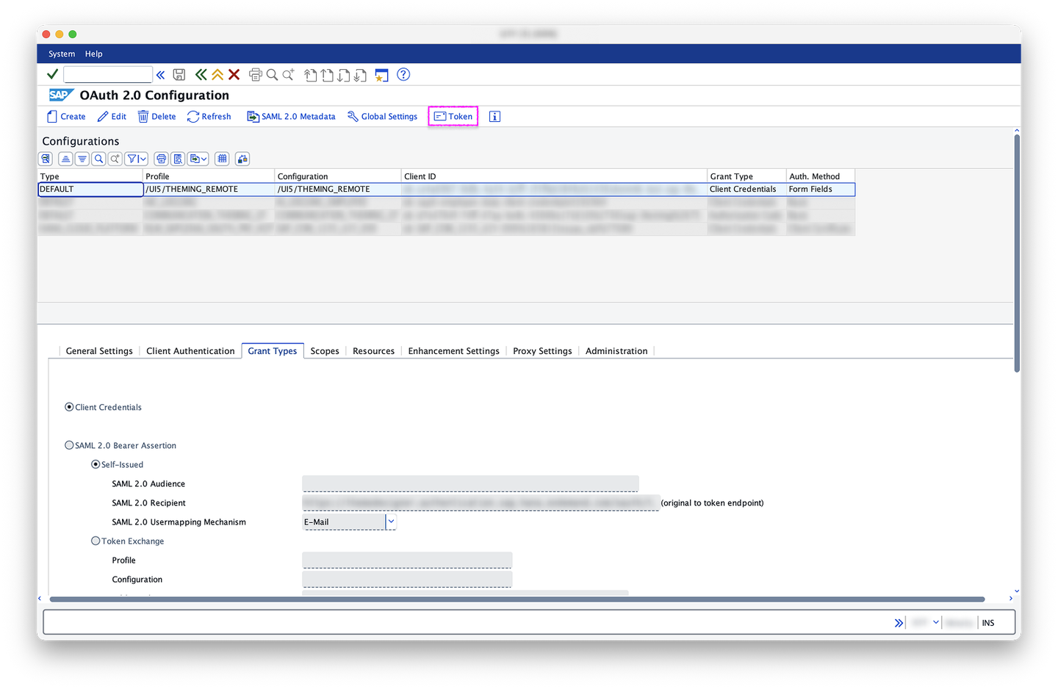This screenshot has height=689, width=1058.
Task: Open the status bar system dropdown arrow
Action: tap(936, 622)
